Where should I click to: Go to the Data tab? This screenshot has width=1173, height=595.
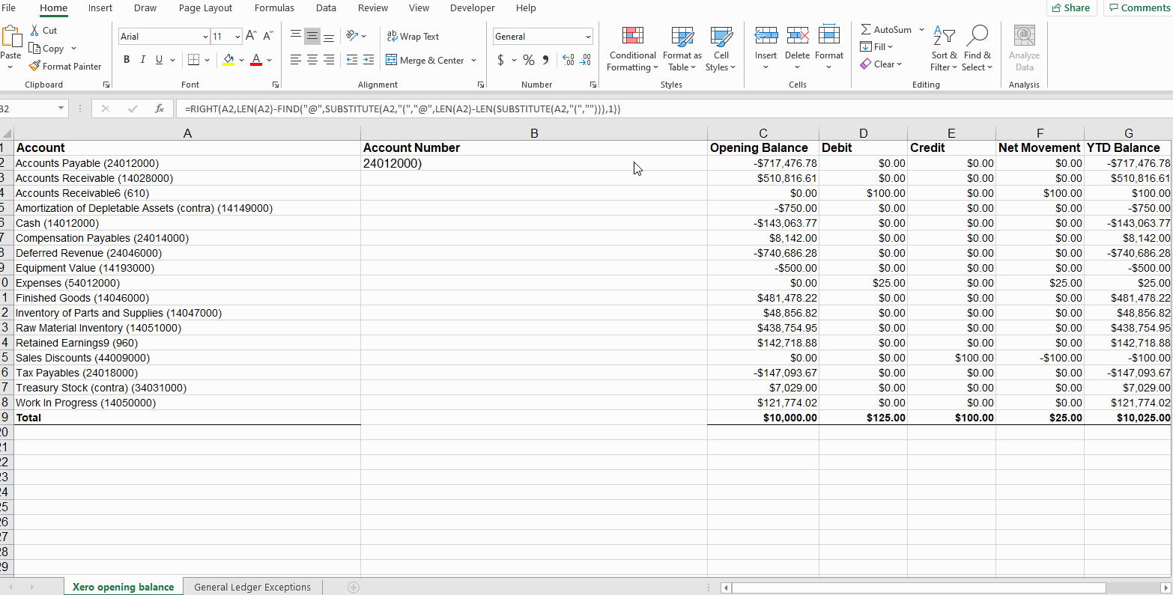tap(326, 7)
